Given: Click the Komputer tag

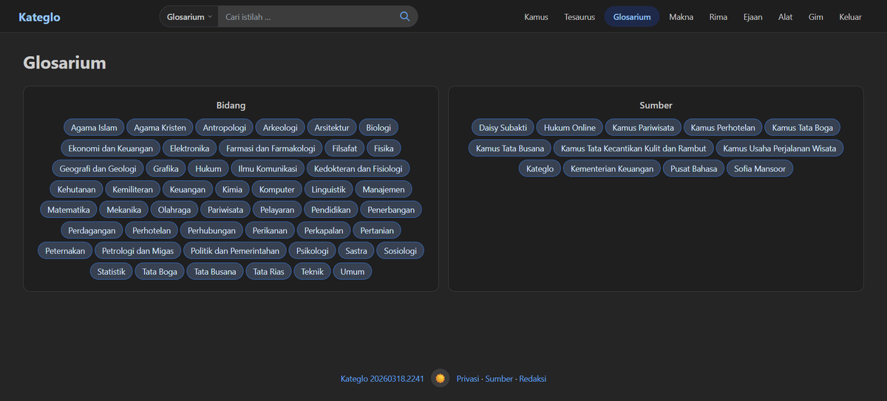Looking at the screenshot, I should point(277,189).
